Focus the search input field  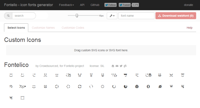(x=24, y=16)
